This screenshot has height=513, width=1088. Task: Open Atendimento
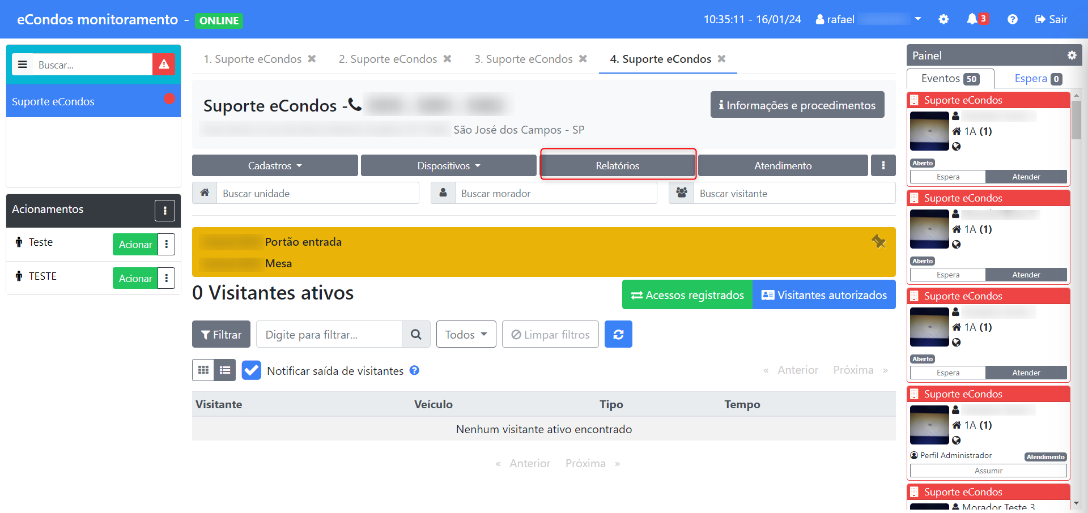click(783, 165)
